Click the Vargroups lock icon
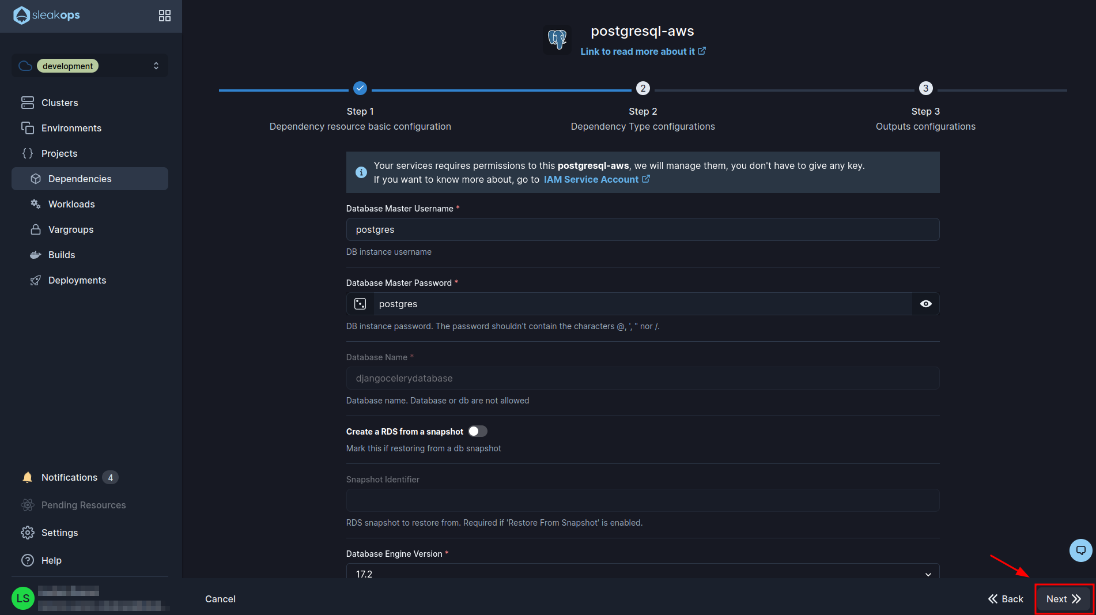 36,229
